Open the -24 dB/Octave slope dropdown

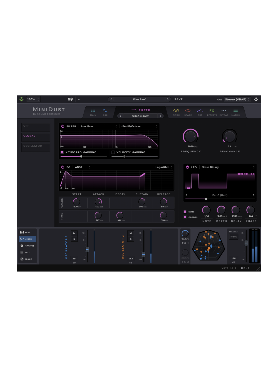coord(139,126)
